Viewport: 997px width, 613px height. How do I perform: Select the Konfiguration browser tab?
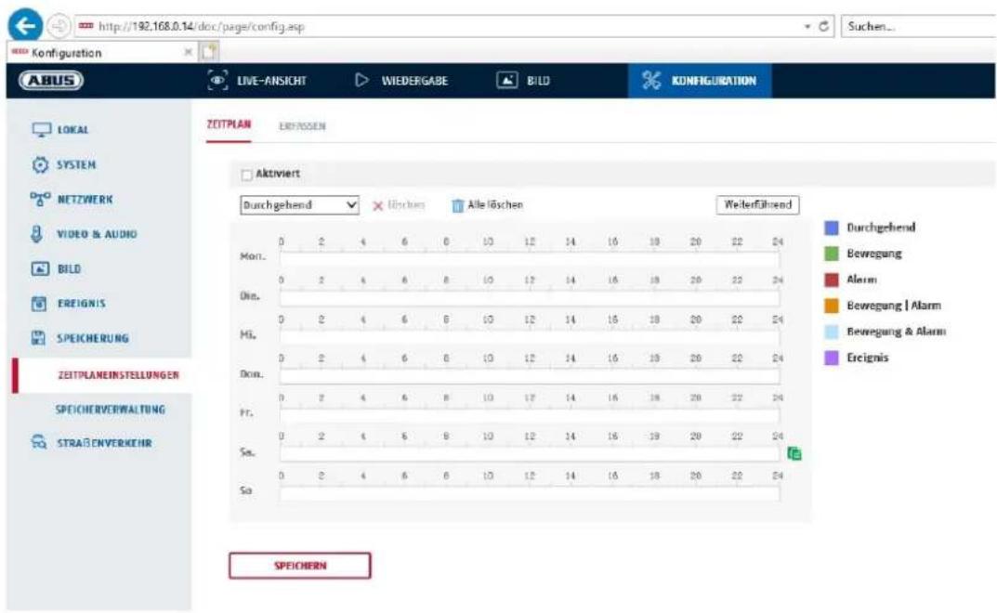[x=101, y=53]
